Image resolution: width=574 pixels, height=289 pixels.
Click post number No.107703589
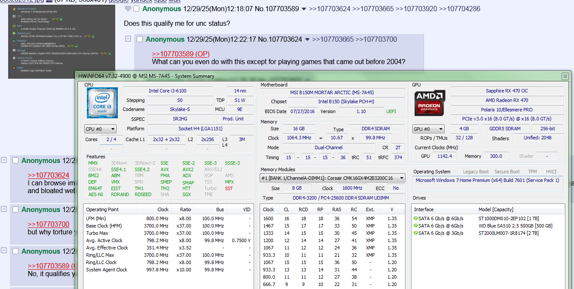coord(277,9)
